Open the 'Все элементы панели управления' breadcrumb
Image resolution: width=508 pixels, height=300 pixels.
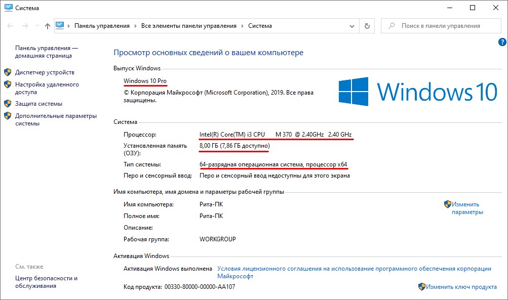189,26
